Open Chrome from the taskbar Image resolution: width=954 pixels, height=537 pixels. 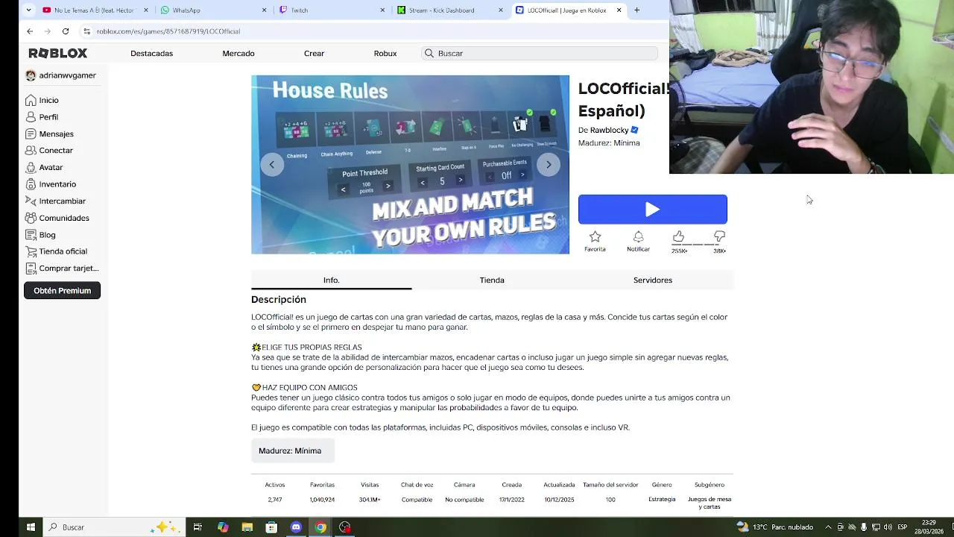point(320,527)
